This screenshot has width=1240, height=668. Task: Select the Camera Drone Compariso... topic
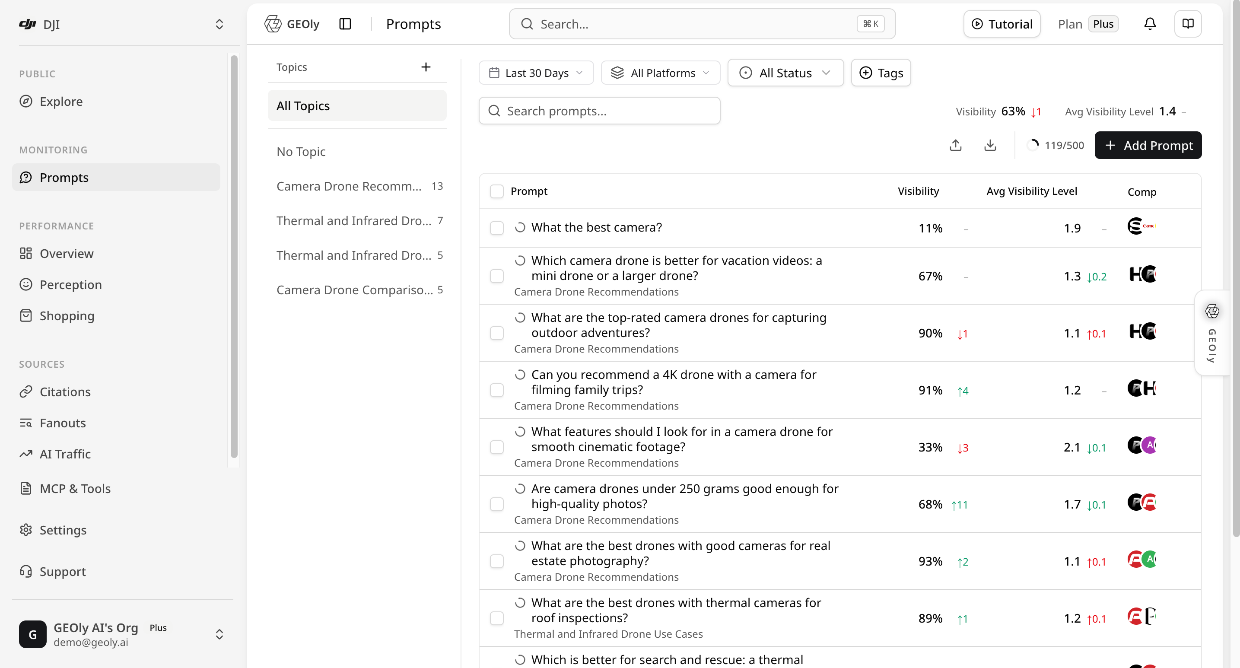pos(357,290)
